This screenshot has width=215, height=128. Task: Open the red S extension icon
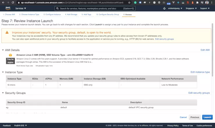tap(188, 2)
